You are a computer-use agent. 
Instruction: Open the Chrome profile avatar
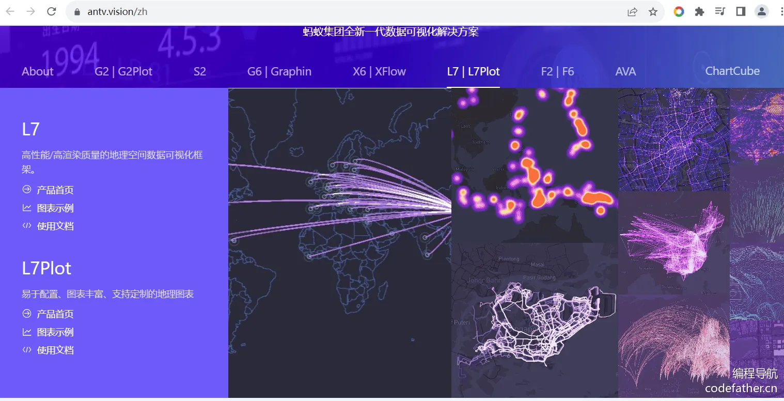coord(761,11)
